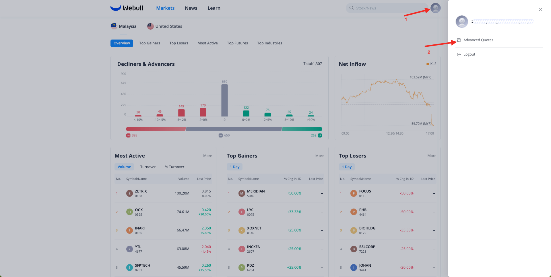
Task: Click the "+50.00%" change for MERIDIAN
Action: 294,193
